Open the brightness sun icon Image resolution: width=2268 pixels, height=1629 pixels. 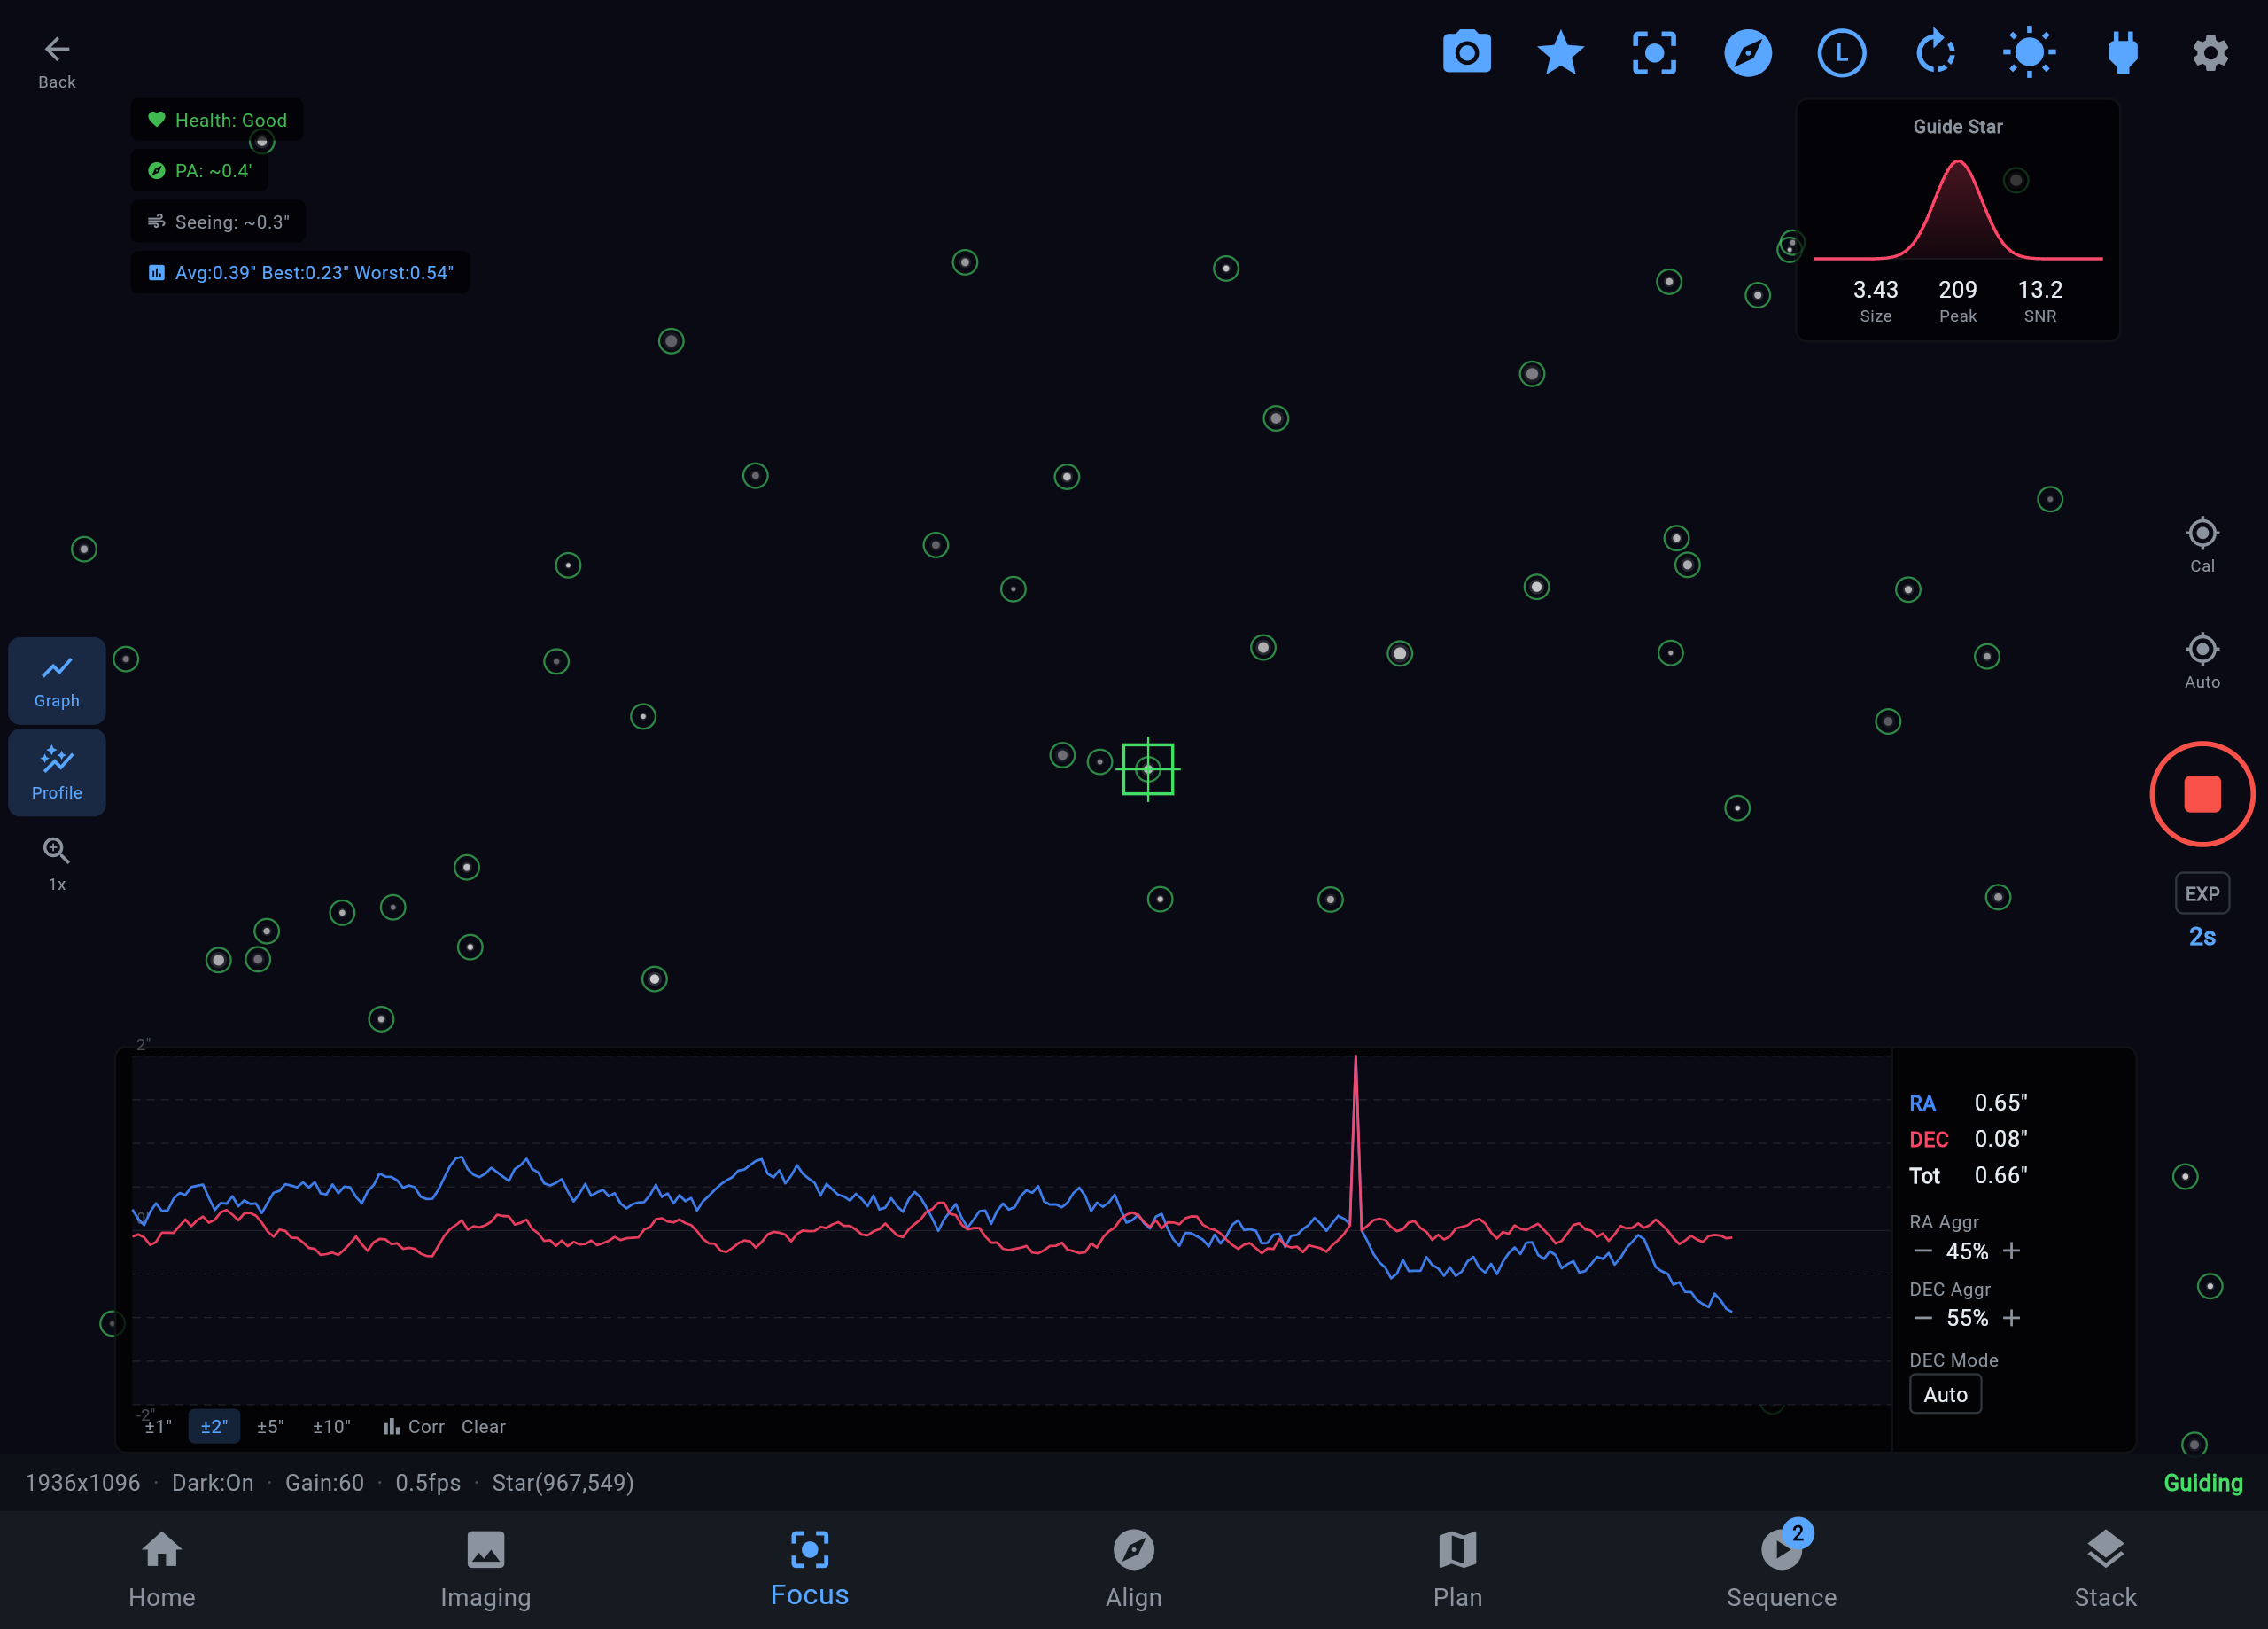pos(2029,53)
